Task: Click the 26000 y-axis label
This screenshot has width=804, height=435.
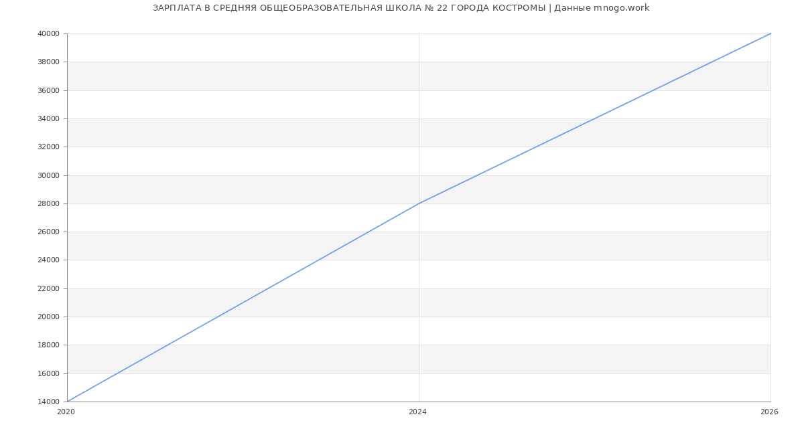Action: tap(49, 232)
